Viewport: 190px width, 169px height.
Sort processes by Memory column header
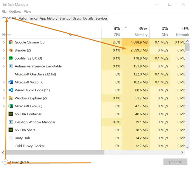pyautogui.click(x=141, y=35)
